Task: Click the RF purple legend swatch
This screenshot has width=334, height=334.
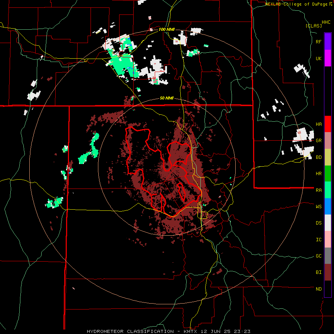Action: click(x=328, y=41)
